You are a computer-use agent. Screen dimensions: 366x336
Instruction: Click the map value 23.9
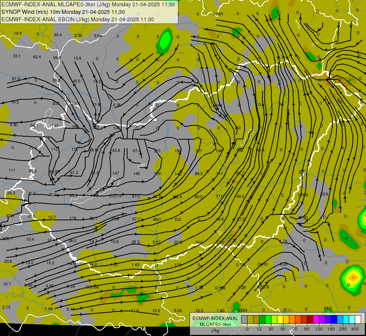(x=324, y=194)
